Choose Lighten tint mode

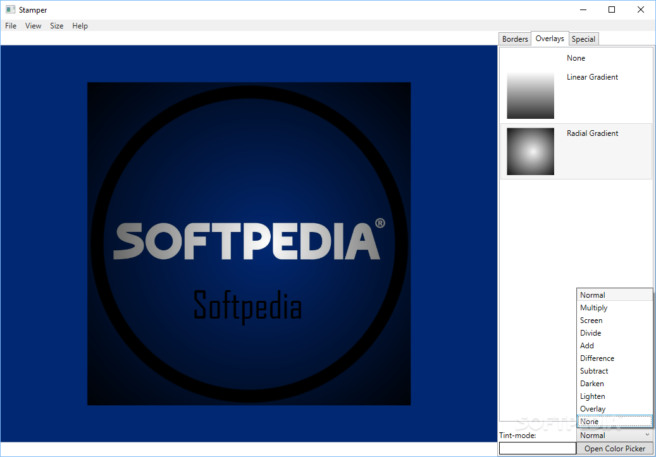(615, 396)
